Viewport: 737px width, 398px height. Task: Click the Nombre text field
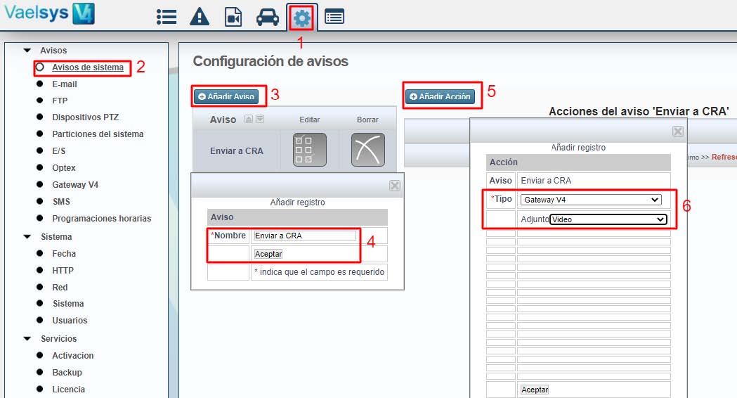point(304,236)
